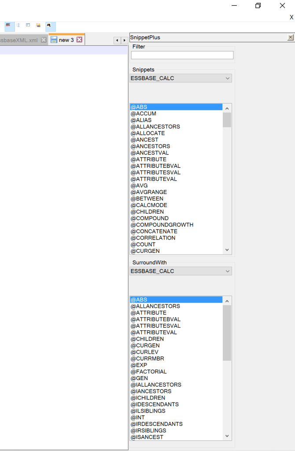Viewport: 295px width, 451px height.
Task: Select @ANCEST snippet
Action: [176, 140]
